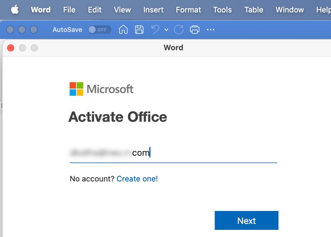
Task: Click the Next button
Action: [246, 220]
